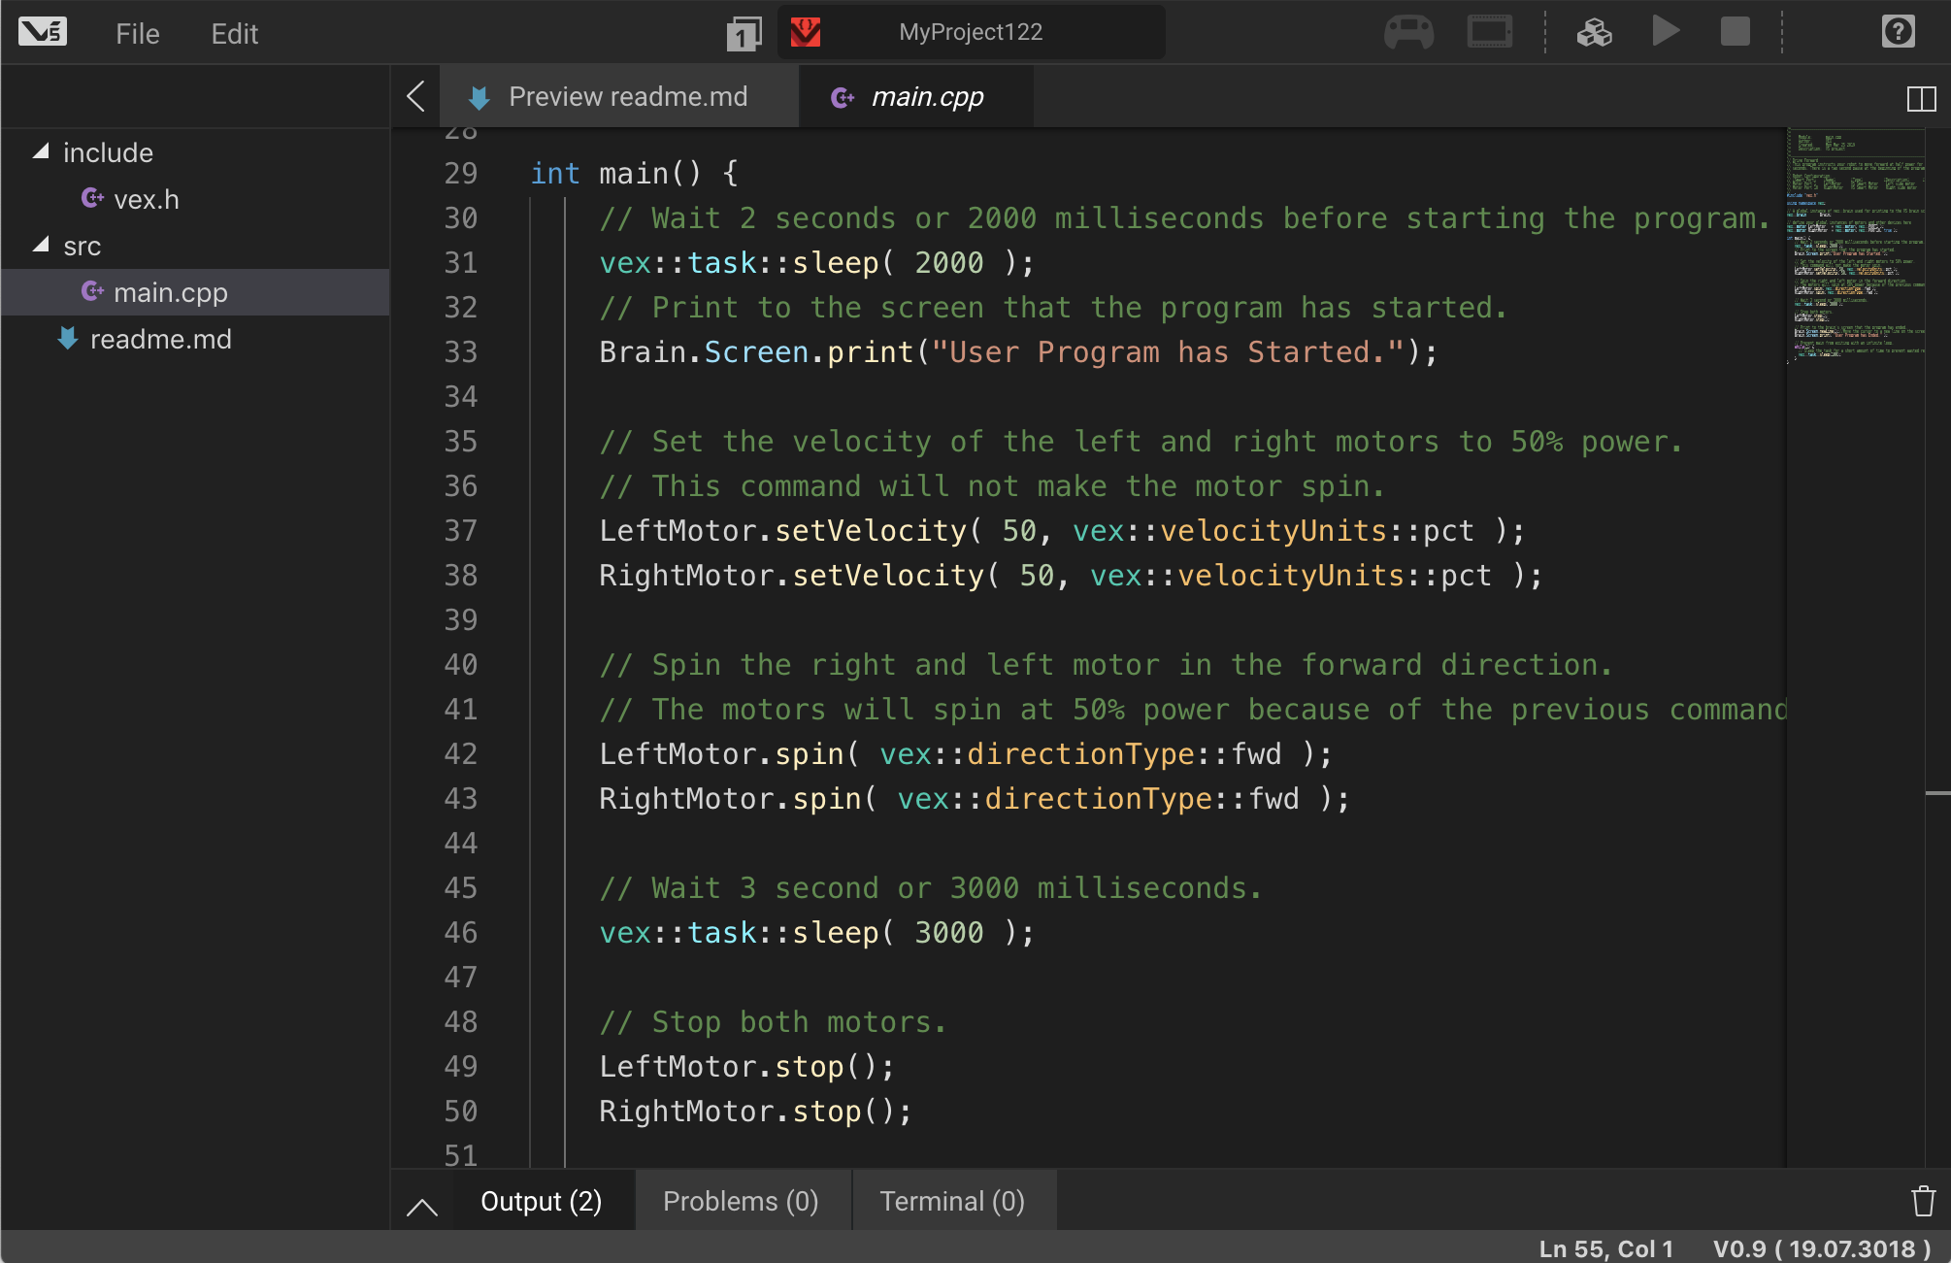
Task: Click Ln 55, Col 1 status indicator
Action: click(x=1605, y=1248)
